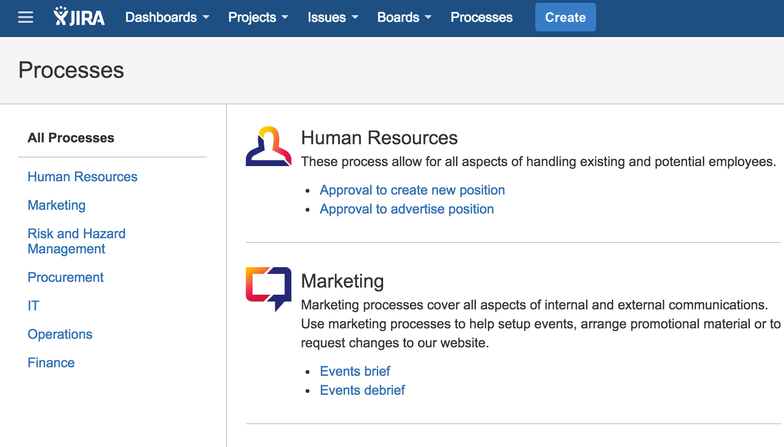Click the Marketing speech bubble icon
This screenshot has height=447, width=784.
[268, 289]
